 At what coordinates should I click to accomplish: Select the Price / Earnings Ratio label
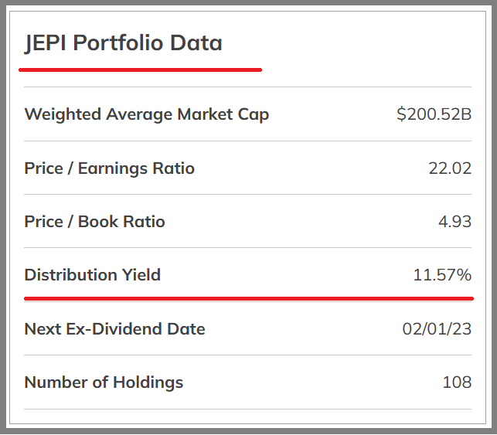pyautogui.click(x=110, y=168)
